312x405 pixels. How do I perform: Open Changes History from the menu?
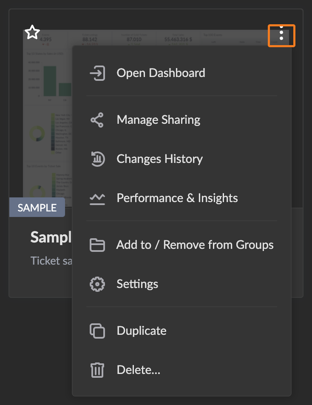[182, 159]
